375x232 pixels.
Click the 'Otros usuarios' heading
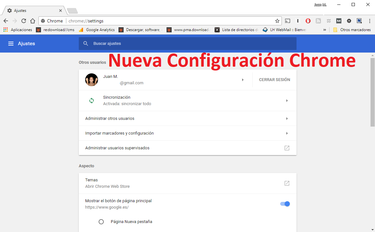click(x=92, y=62)
